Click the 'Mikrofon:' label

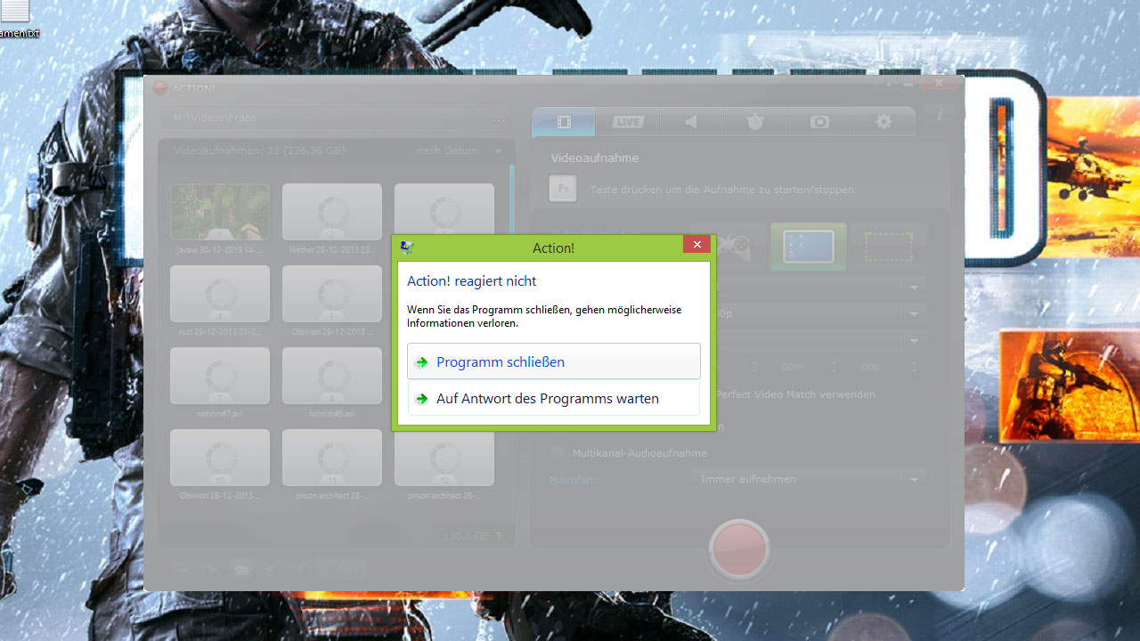coord(573,480)
